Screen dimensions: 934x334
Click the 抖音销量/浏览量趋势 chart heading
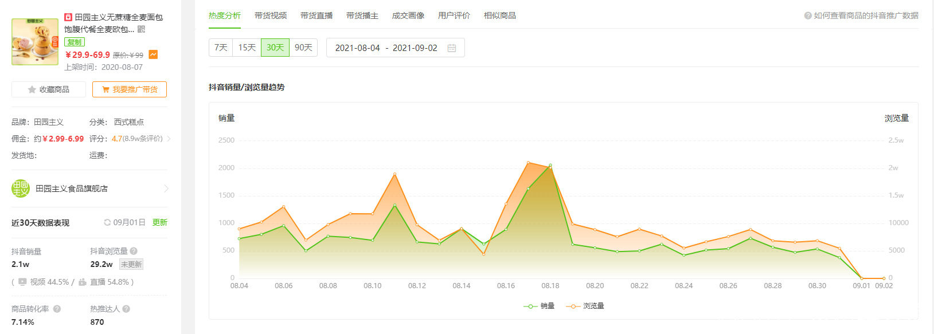[x=247, y=87]
